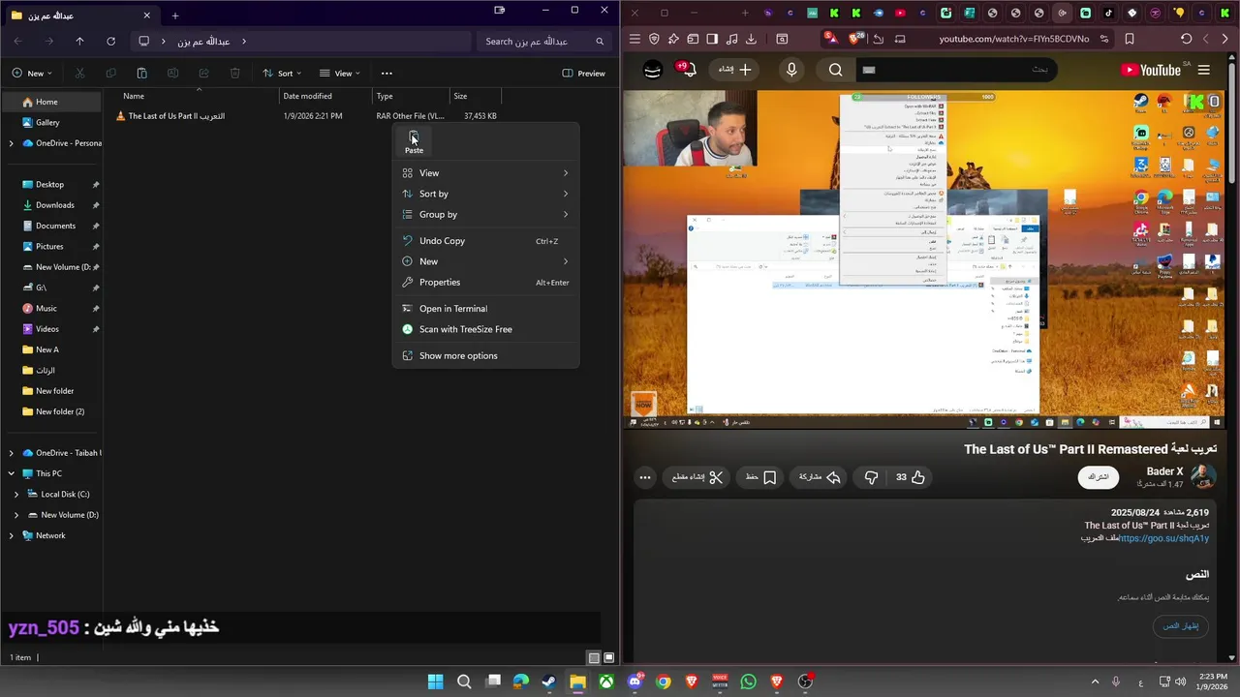Open the goo.su/shqA1y description link
Viewport: 1240px width, 697px height.
[x=1164, y=538]
